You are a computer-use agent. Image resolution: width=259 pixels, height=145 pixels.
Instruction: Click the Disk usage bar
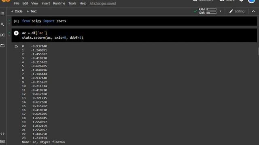(211, 12)
